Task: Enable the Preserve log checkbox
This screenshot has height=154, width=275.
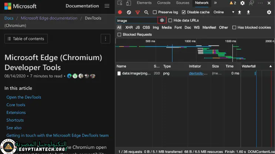Action: point(155,12)
